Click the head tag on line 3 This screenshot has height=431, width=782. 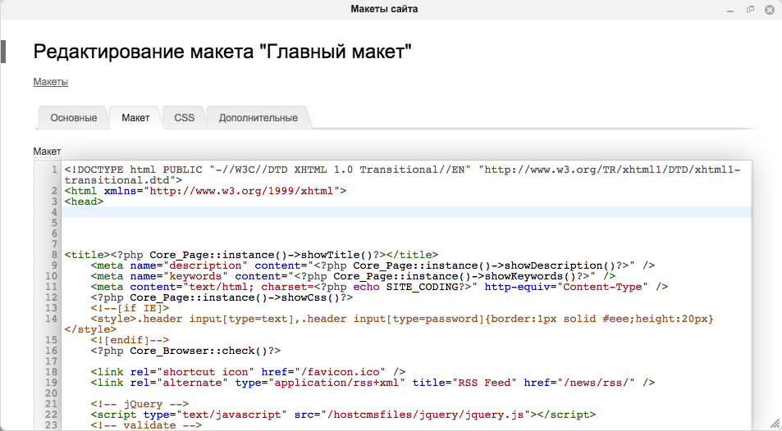[84, 202]
